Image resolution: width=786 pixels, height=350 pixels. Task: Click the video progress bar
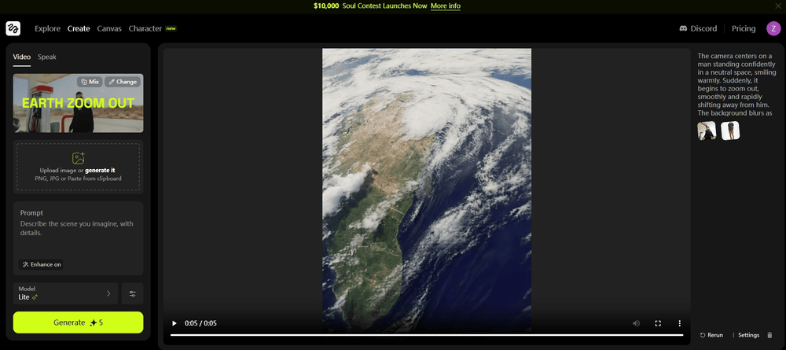(x=427, y=335)
